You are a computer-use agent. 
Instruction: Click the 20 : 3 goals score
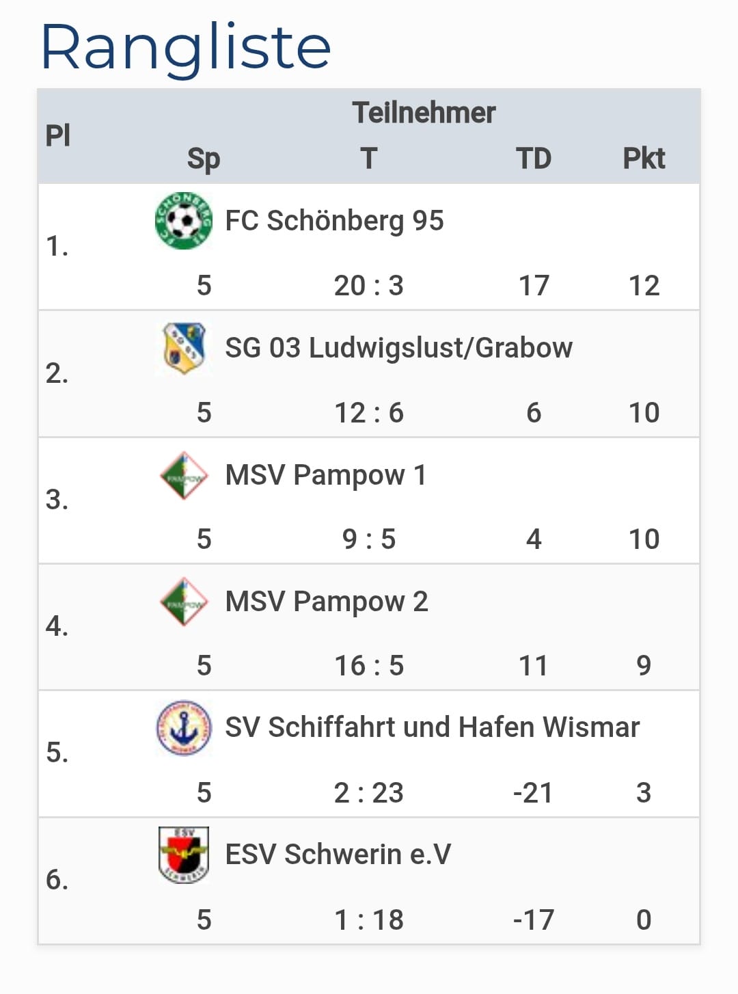[x=368, y=286]
